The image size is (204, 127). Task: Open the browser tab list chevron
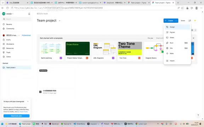2,3
